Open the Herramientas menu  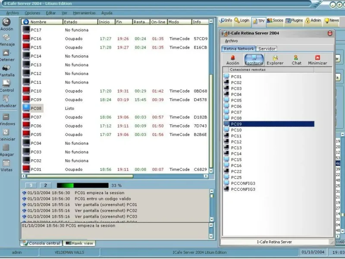(84, 13)
